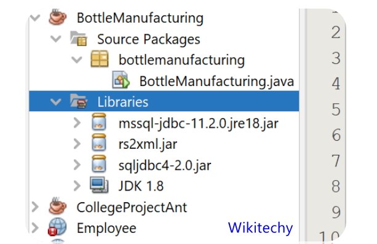This screenshot has width=377, height=244.
Task: Click editor line number 5
Action: click(x=336, y=109)
